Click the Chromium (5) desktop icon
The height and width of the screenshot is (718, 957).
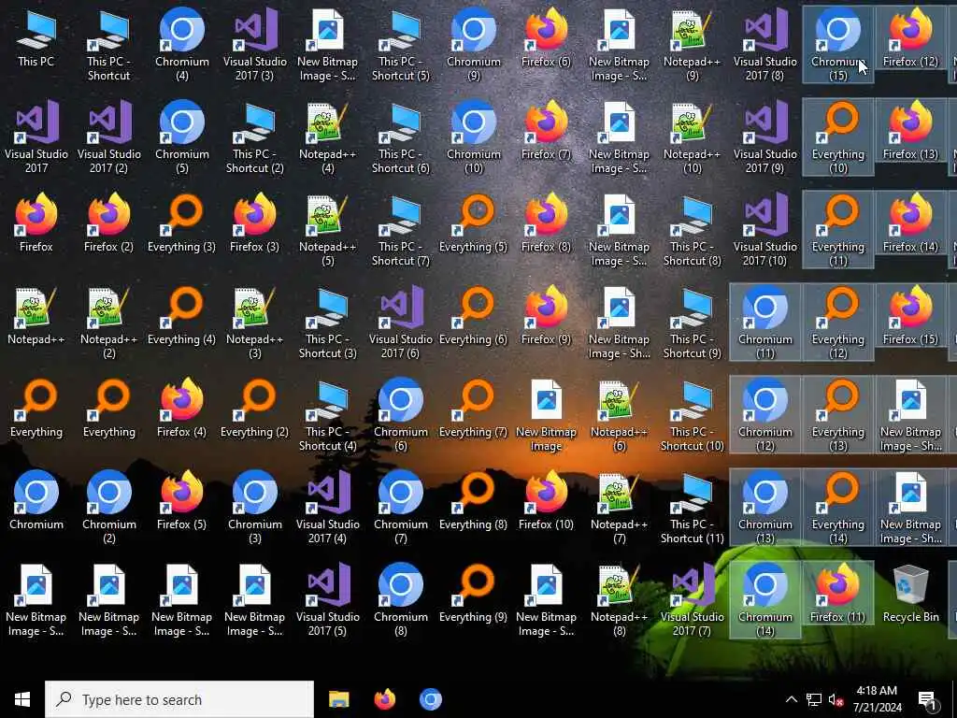(182, 138)
